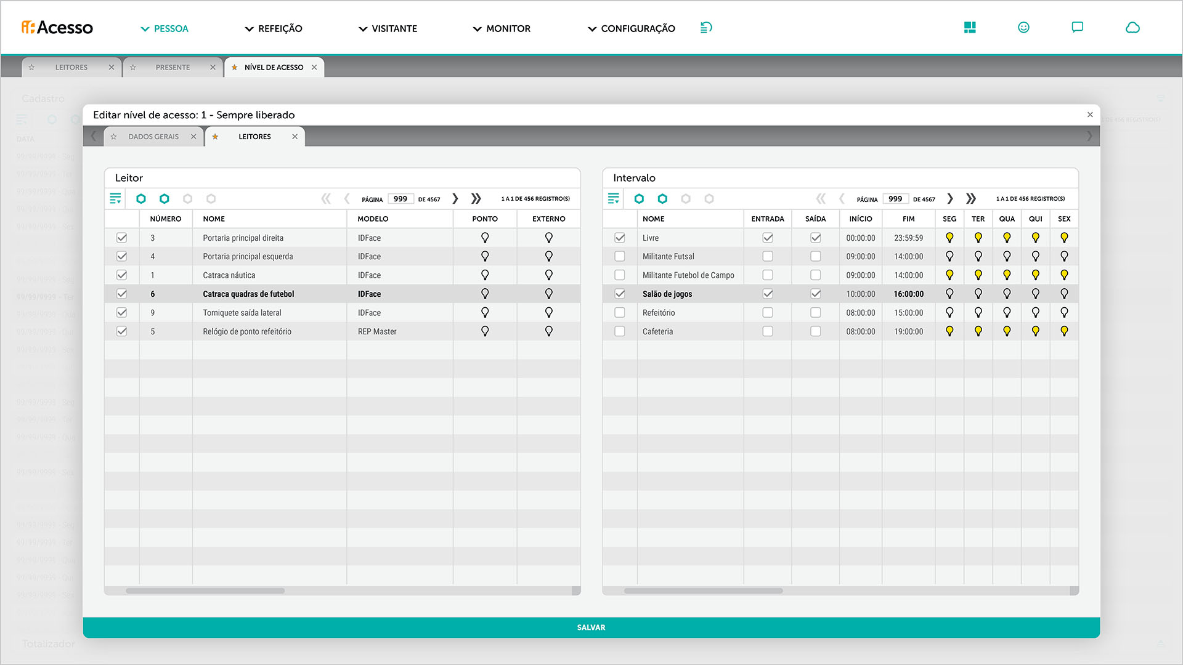Uncheck the Portaria principal direita reader row
1183x665 pixels.
pos(121,238)
